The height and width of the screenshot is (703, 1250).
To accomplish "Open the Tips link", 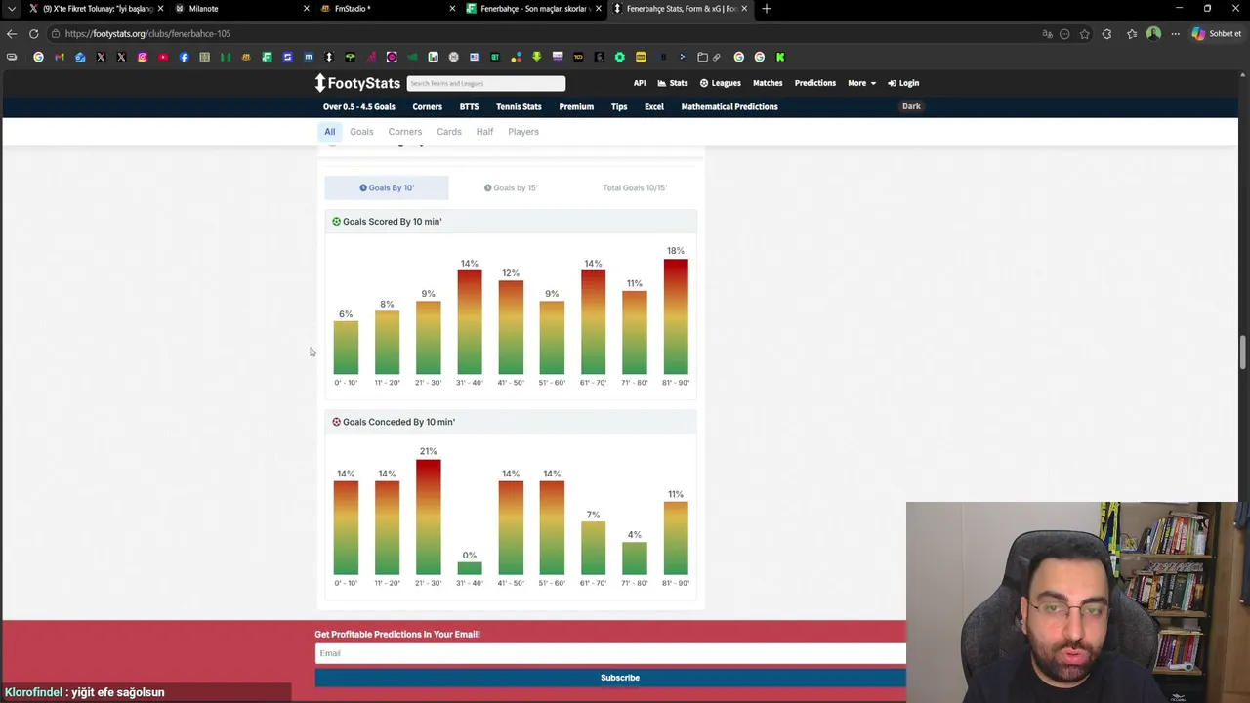I will click(619, 106).
